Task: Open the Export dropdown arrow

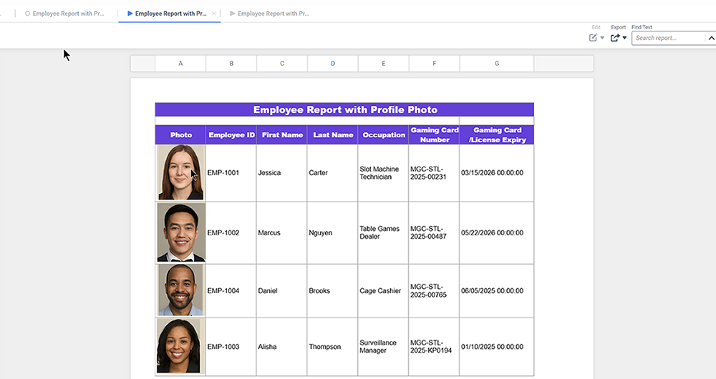Action: coord(624,38)
